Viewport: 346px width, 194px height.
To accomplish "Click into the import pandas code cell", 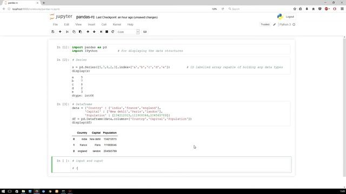I will pos(180,49).
